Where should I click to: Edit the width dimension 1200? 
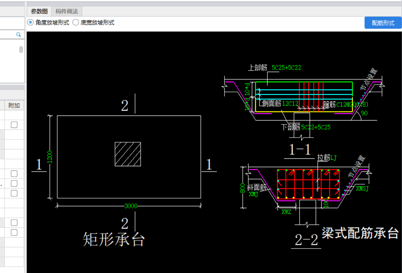tap(50, 157)
